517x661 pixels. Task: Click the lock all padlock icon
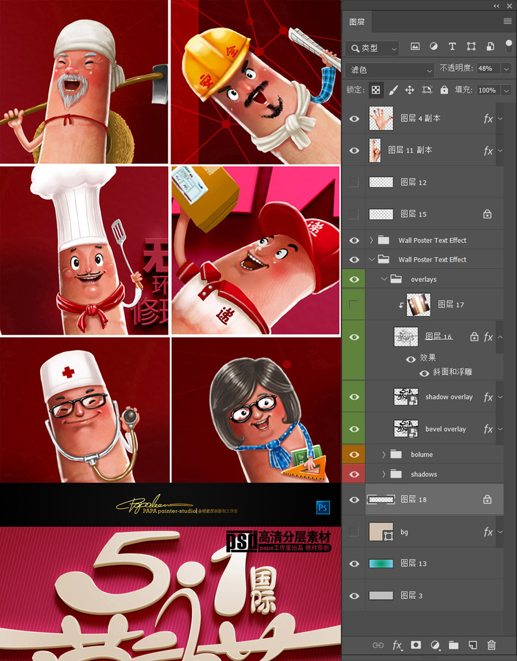(444, 90)
